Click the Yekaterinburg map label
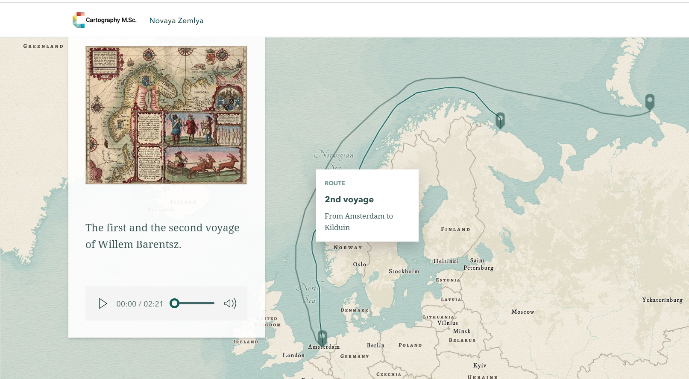689x379 pixels. click(x=662, y=300)
